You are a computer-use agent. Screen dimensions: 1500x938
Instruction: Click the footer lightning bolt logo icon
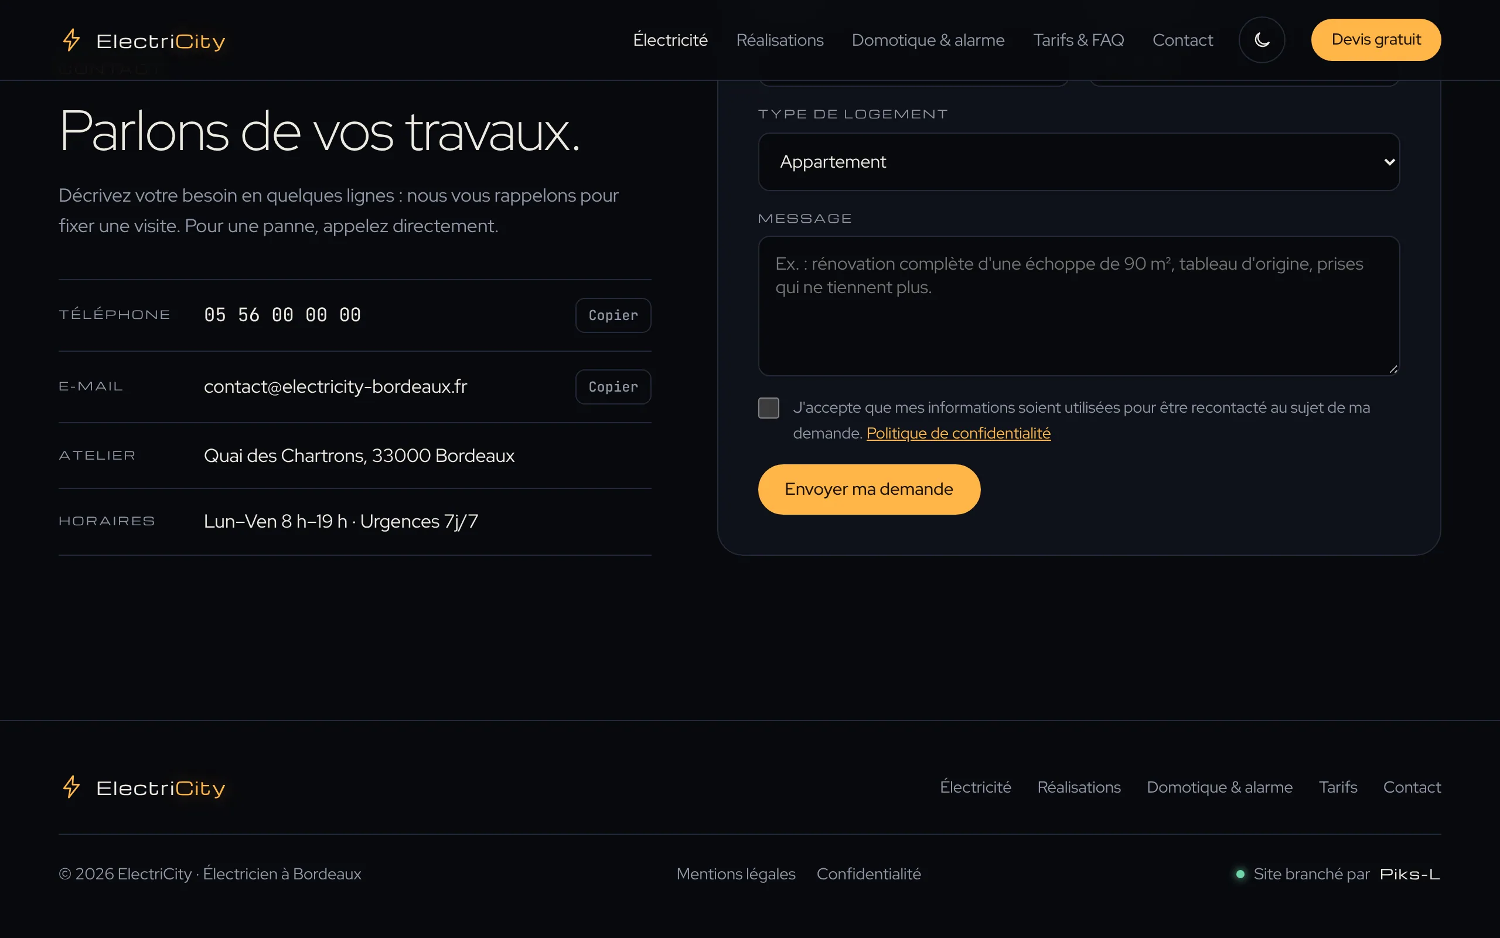pyautogui.click(x=71, y=787)
